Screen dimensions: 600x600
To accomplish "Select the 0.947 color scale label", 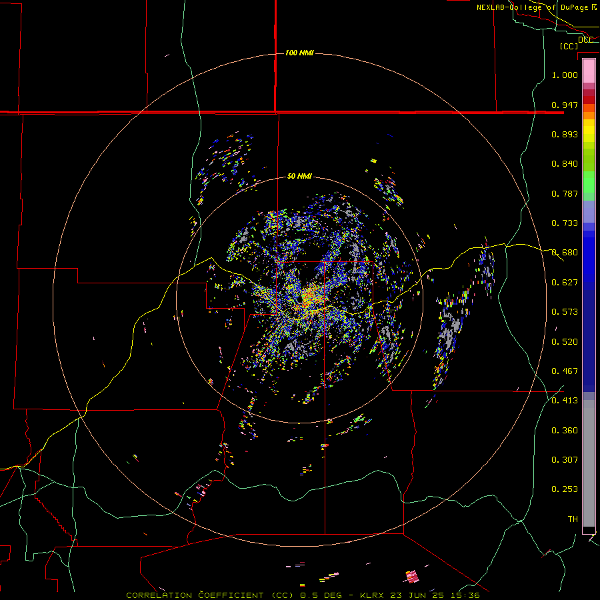I will coord(565,105).
